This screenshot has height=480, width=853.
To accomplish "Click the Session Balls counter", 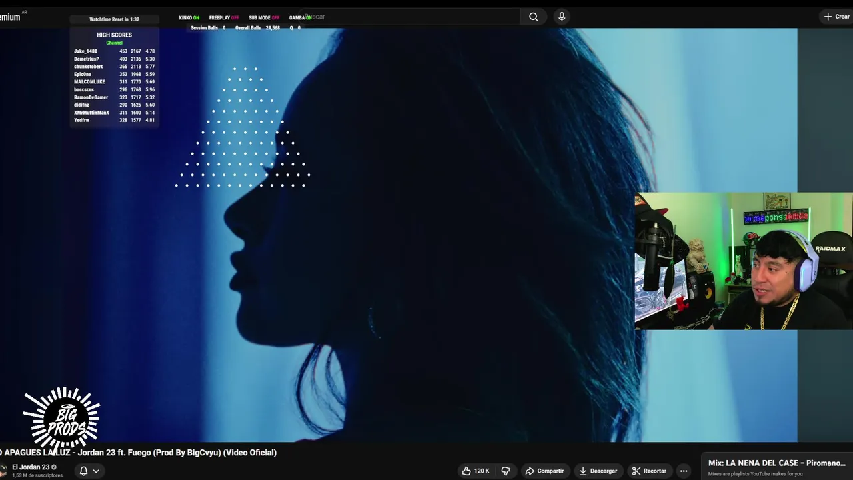I will coord(207,28).
